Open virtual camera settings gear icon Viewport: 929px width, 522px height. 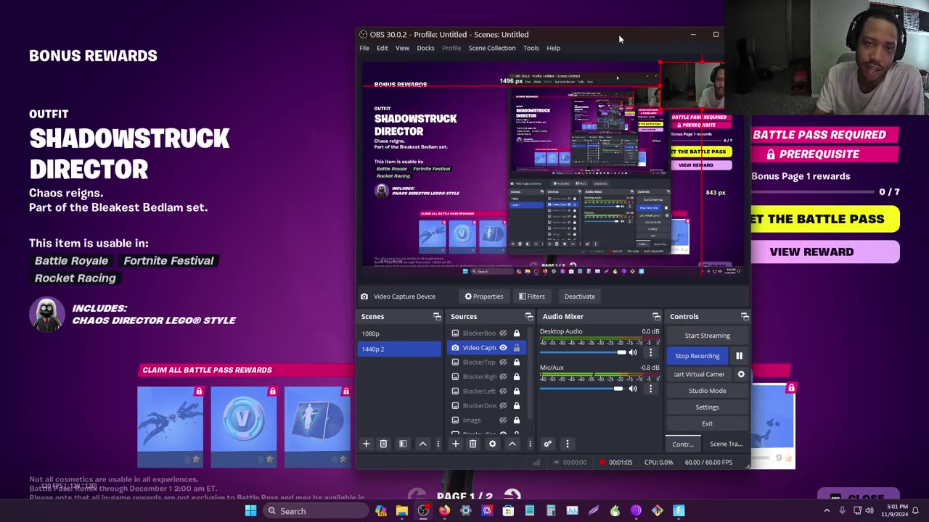(741, 374)
